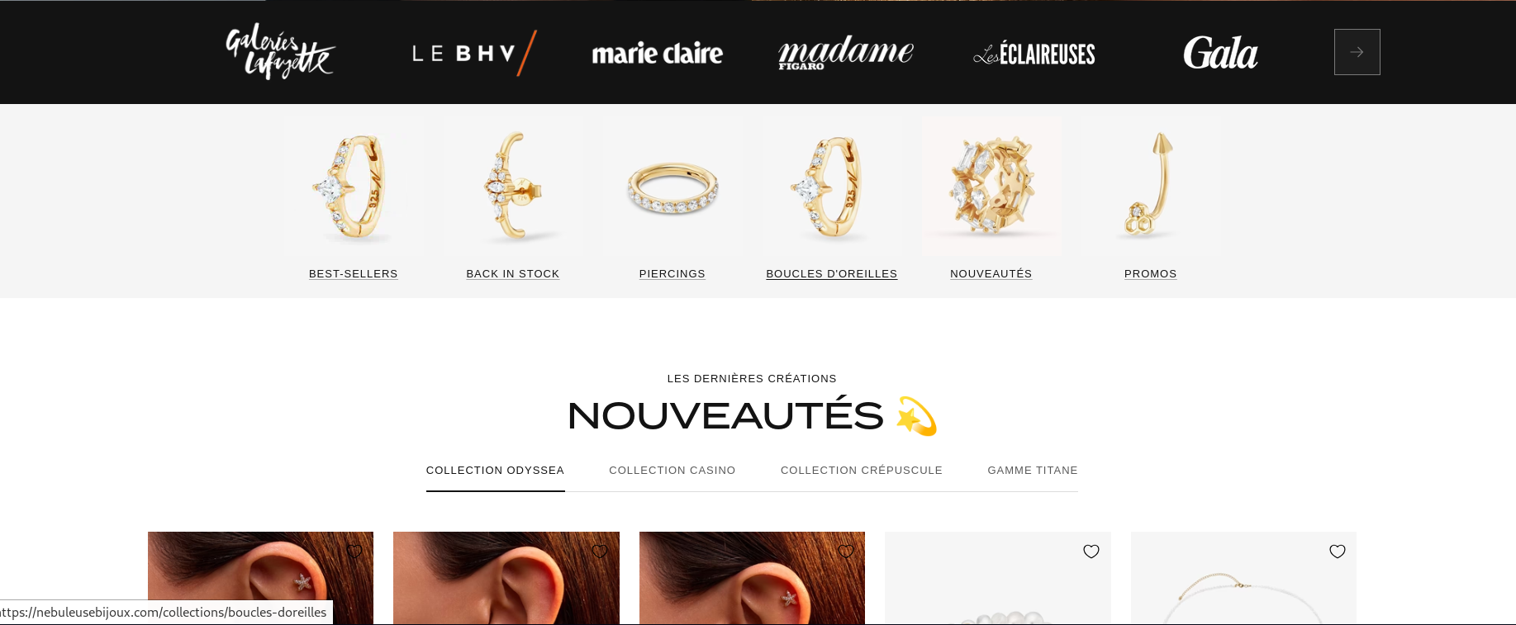This screenshot has height=625, width=1516.
Task: Add the necklace product to favorites via its heart
Action: (1338, 551)
